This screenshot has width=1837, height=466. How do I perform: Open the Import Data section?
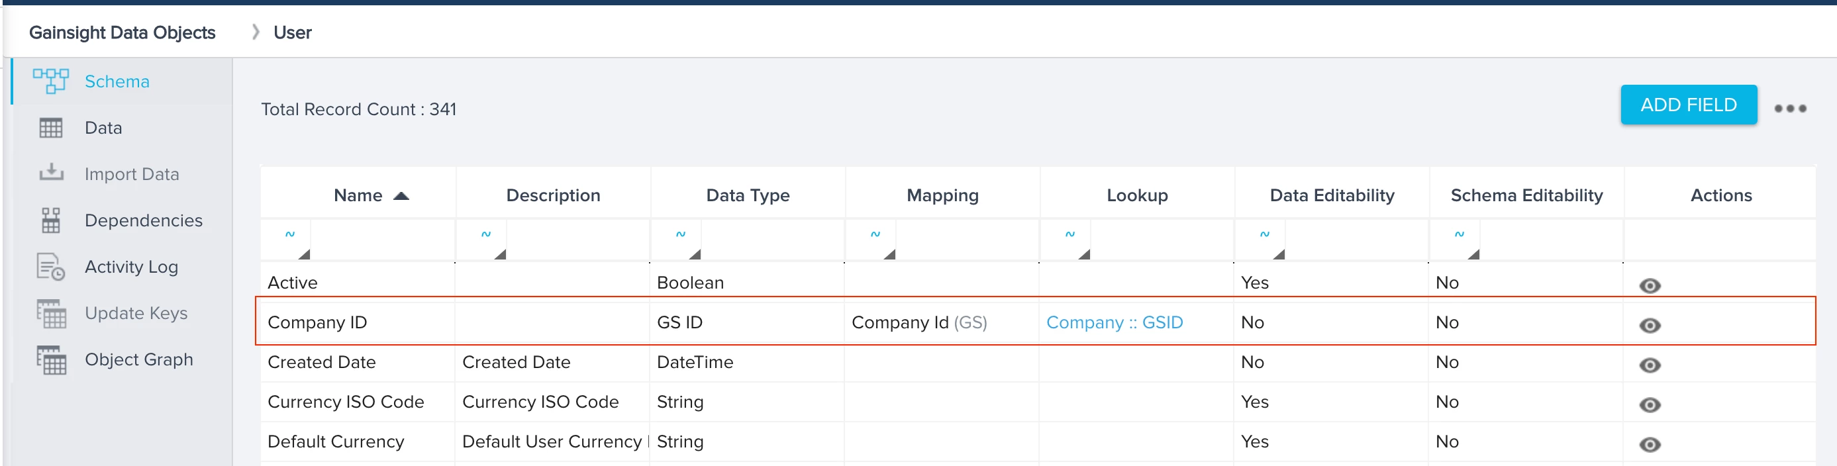pyautogui.click(x=122, y=174)
